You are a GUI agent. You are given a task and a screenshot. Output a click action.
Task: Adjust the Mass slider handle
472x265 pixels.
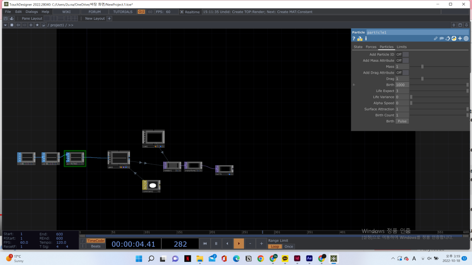[422, 67]
